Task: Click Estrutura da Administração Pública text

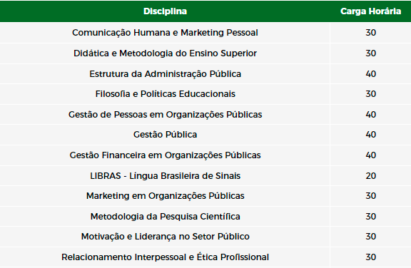Action: coord(165,74)
